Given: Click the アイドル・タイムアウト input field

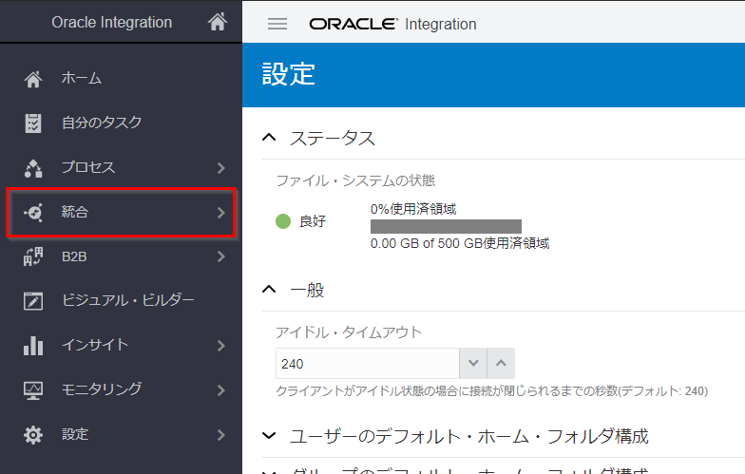Looking at the screenshot, I should click(x=367, y=364).
